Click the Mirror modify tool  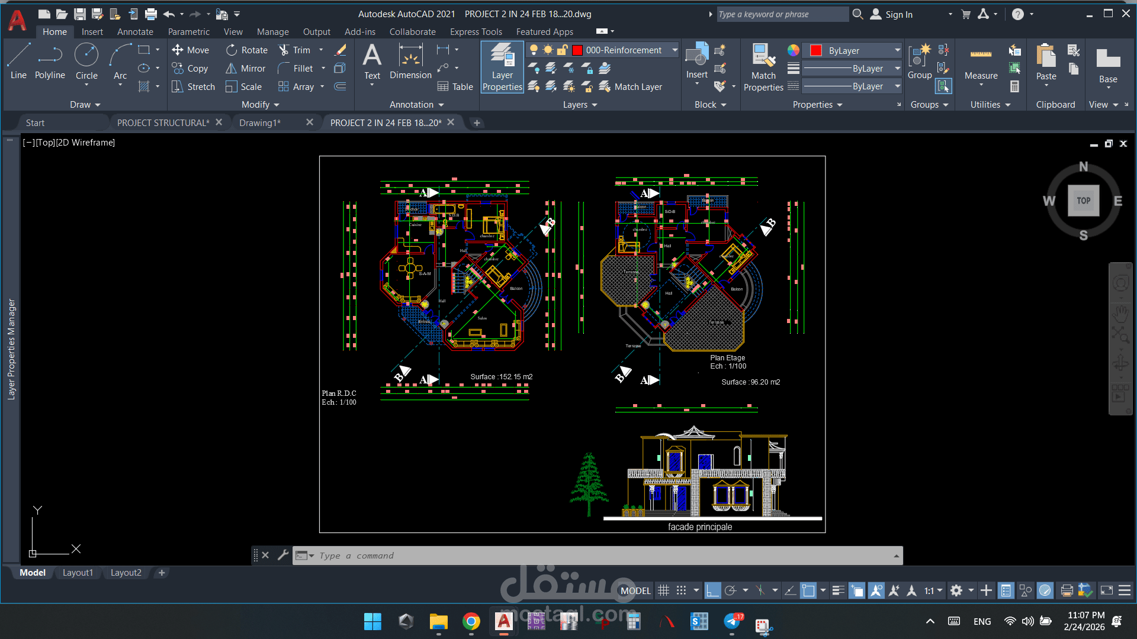tap(245, 69)
